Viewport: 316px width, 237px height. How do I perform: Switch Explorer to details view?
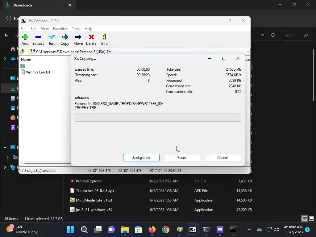point(305,218)
